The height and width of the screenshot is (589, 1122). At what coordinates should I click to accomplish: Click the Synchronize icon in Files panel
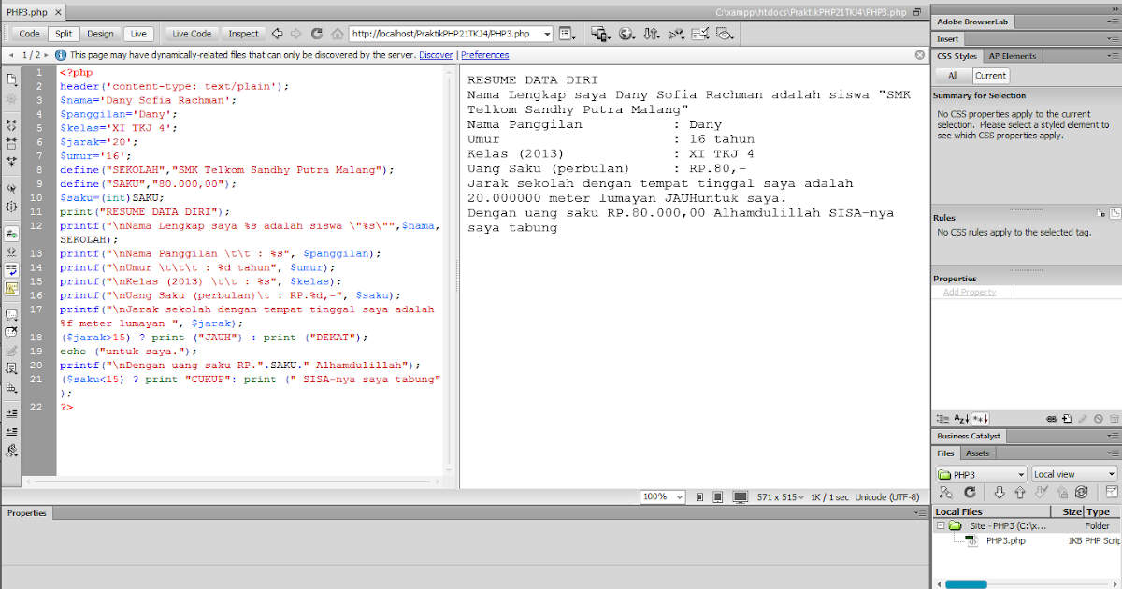click(x=1082, y=492)
